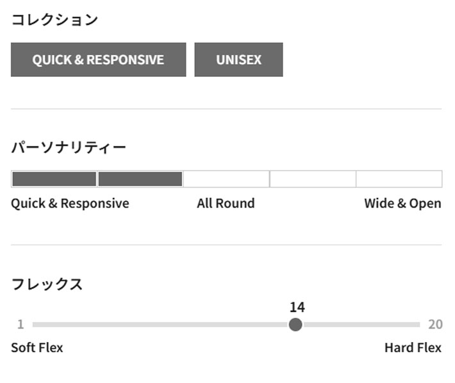Image resolution: width=455 pixels, height=383 pixels.
Task: Click the UNISEX collection button
Action: pos(238,60)
